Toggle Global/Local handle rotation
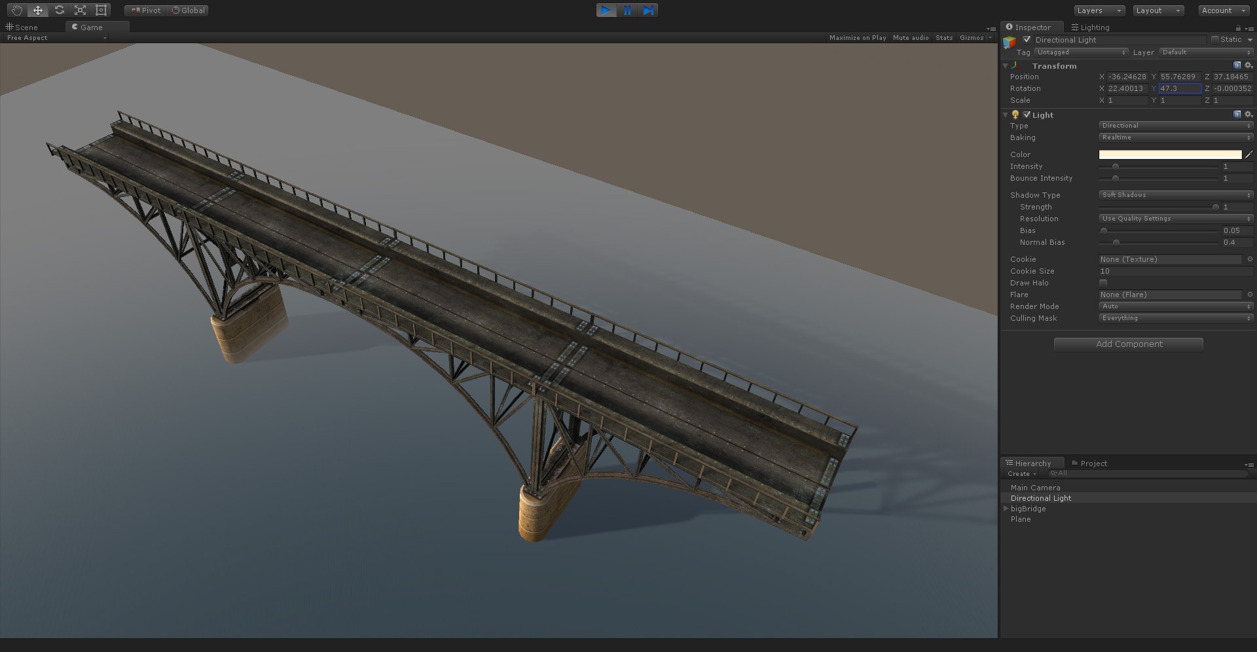Screen dimensions: 1257x652 coord(188,10)
